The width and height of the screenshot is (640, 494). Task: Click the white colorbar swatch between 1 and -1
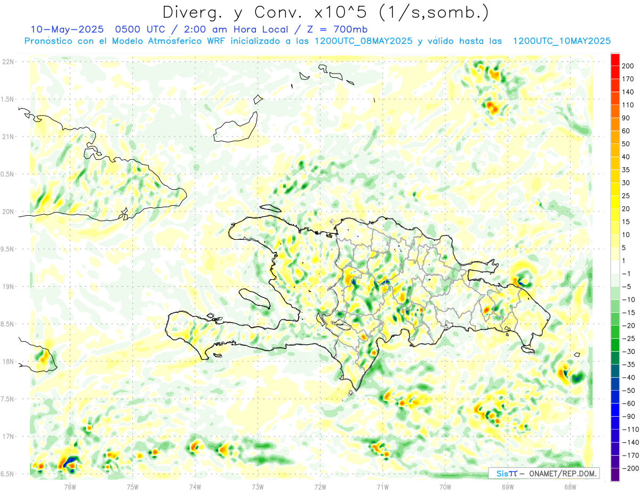[615, 266]
